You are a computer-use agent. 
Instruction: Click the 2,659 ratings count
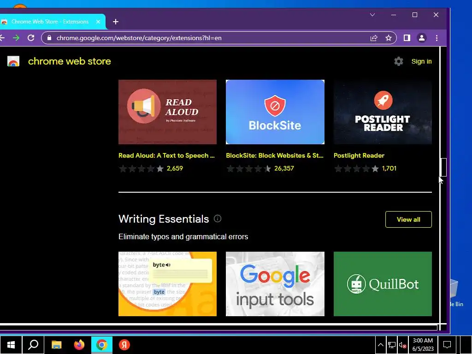point(175,168)
